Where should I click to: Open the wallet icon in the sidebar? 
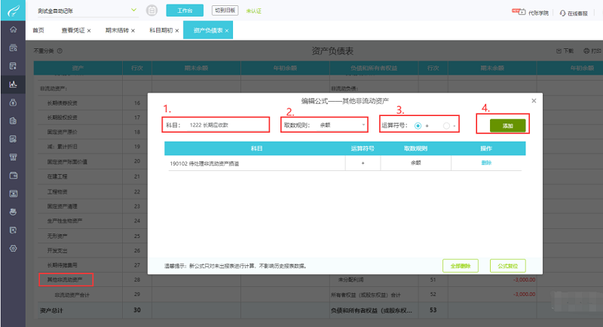tap(13, 176)
